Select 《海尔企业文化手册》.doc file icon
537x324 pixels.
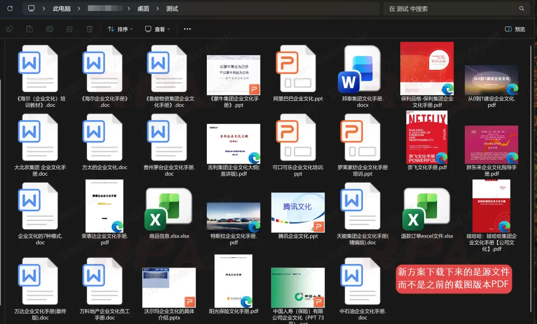click(102, 68)
